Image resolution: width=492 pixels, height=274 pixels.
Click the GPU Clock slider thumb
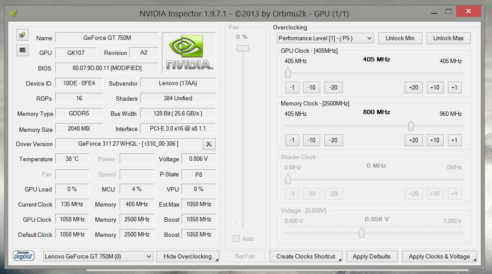coord(288,73)
